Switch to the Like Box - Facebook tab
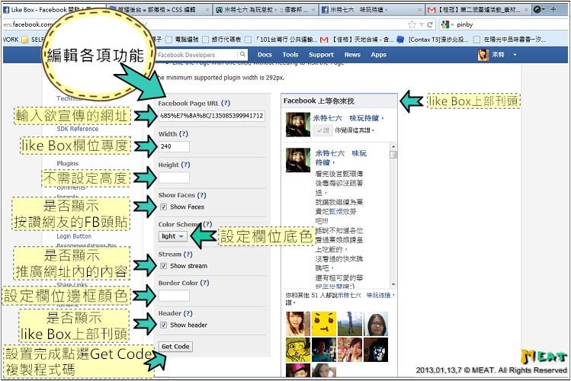571x381 pixels. coord(54,10)
